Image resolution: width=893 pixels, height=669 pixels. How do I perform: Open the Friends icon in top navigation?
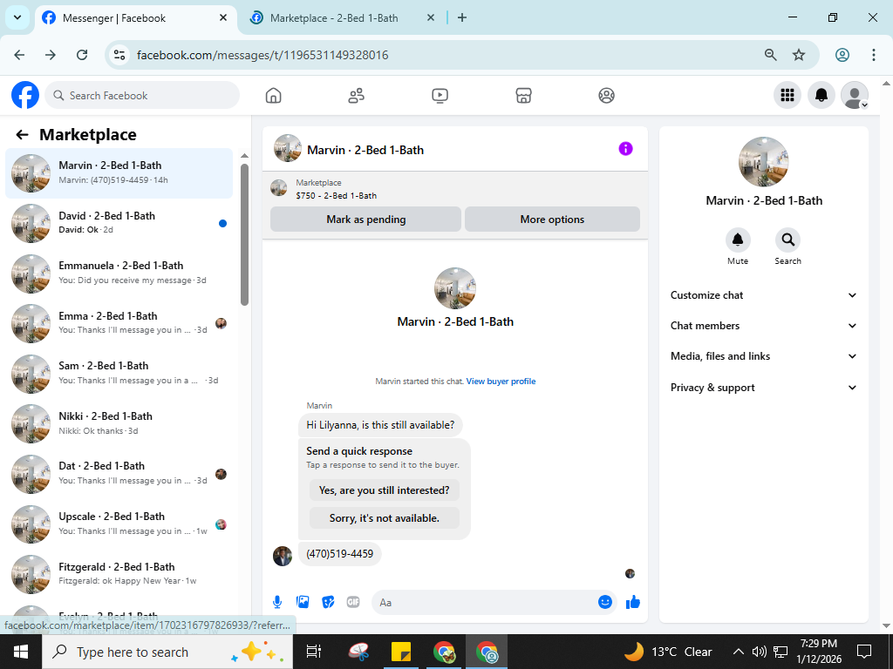357,96
